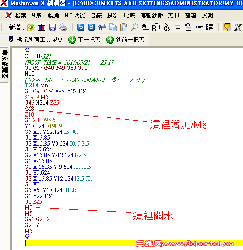Open the 刀具 menu
Image resolution: width=243 pixels, height=250 pixels.
point(174,16)
